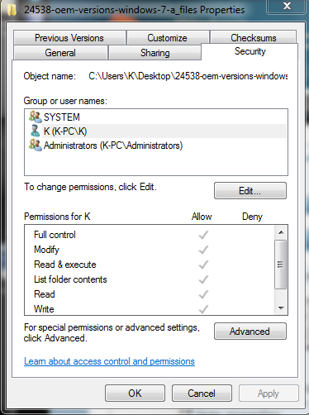Click permissions list scroll down arrow

click(281, 308)
